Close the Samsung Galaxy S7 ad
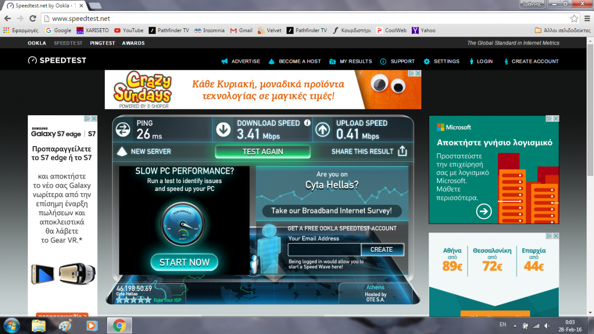This screenshot has height=334, width=594. [x=94, y=119]
